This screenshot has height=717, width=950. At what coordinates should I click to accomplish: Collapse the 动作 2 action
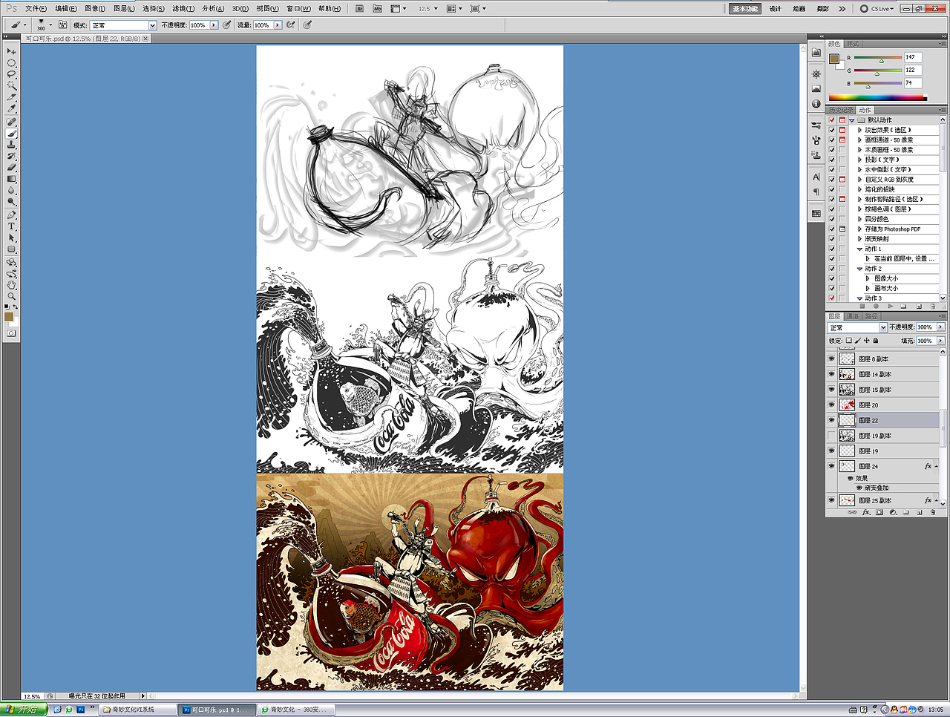pyautogui.click(x=860, y=269)
